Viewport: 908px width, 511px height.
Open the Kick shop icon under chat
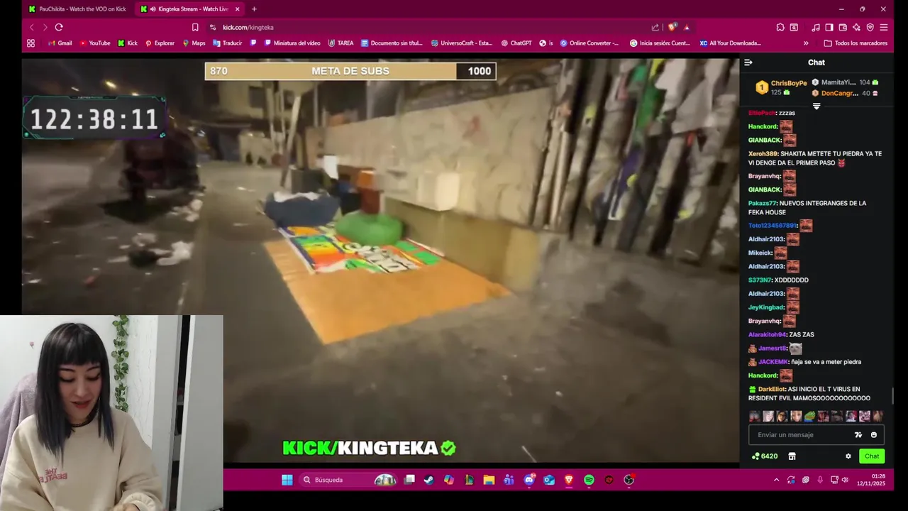coord(792,456)
